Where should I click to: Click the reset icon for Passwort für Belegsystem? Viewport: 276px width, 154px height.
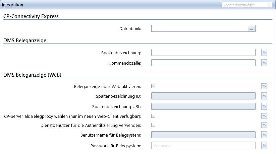[x=264, y=146]
